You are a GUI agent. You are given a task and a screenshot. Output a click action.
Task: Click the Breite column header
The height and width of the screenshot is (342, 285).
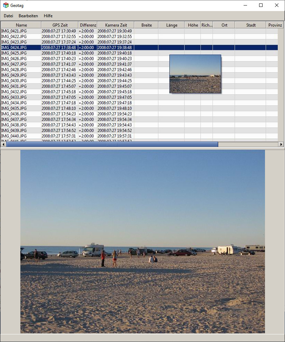click(x=146, y=25)
